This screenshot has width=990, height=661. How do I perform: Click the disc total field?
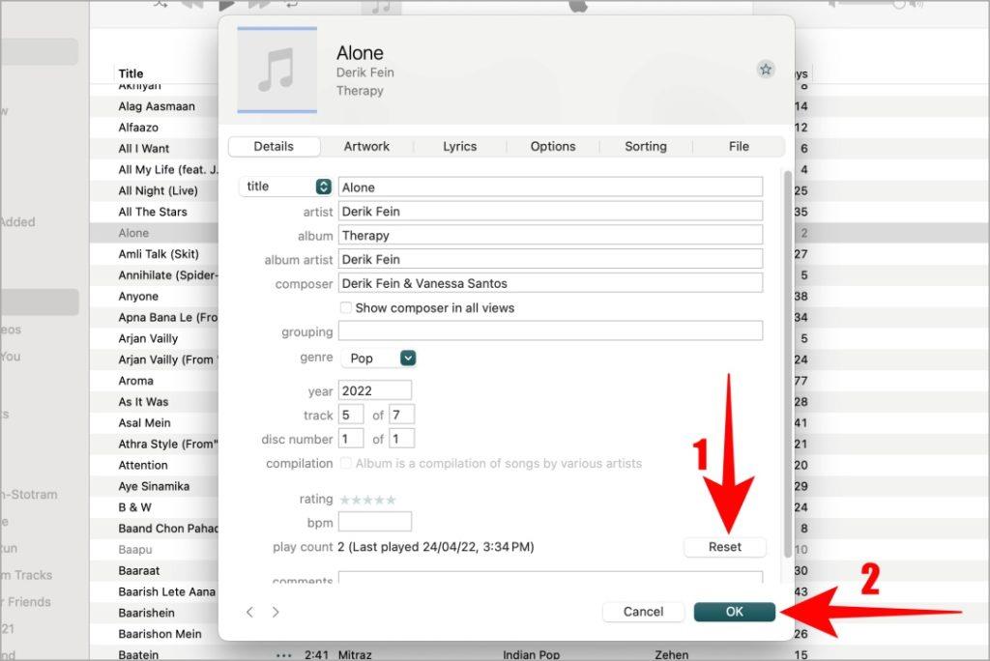[401, 439]
